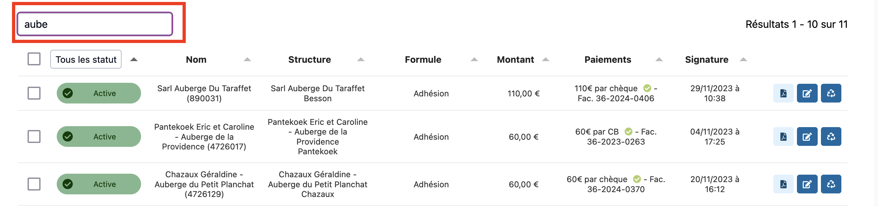Viewport: 878px width, 207px height.
Task: Edit the Auberge de la Providence entry
Action: (807, 136)
